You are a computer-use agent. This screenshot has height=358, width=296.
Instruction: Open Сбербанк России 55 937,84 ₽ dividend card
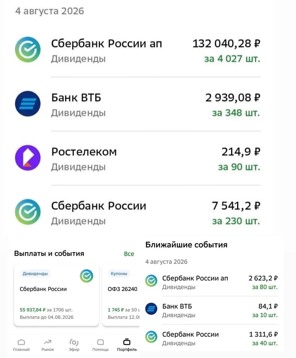point(56,295)
